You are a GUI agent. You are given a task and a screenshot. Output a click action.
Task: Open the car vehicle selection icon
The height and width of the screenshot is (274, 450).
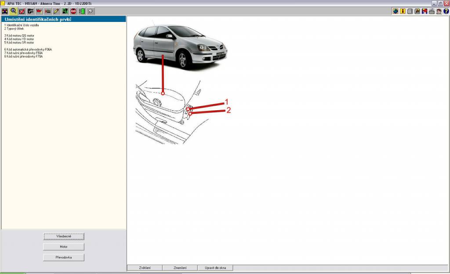pyautogui.click(x=5, y=11)
